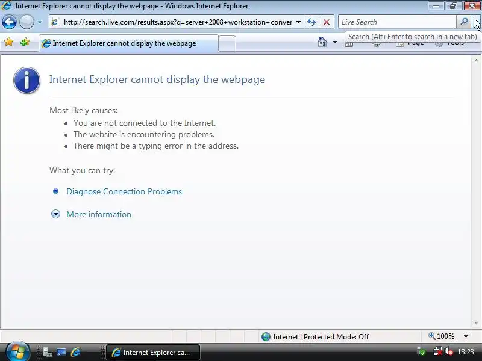Viewport: 482px width, 361px height.
Task: Click the muted volume tray icon
Action: pyautogui.click(x=449, y=351)
